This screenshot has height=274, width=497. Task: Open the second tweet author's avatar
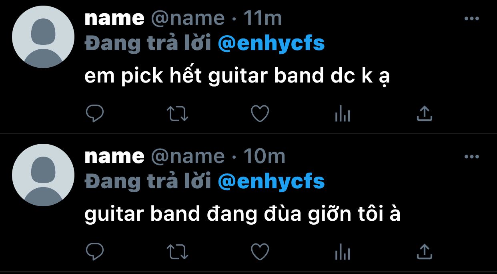click(x=43, y=175)
